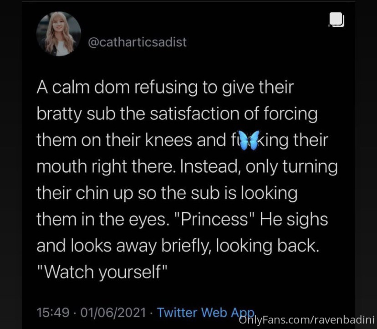Click the blue butterfly emoji sticker
This screenshot has width=377, height=329.
249,140
